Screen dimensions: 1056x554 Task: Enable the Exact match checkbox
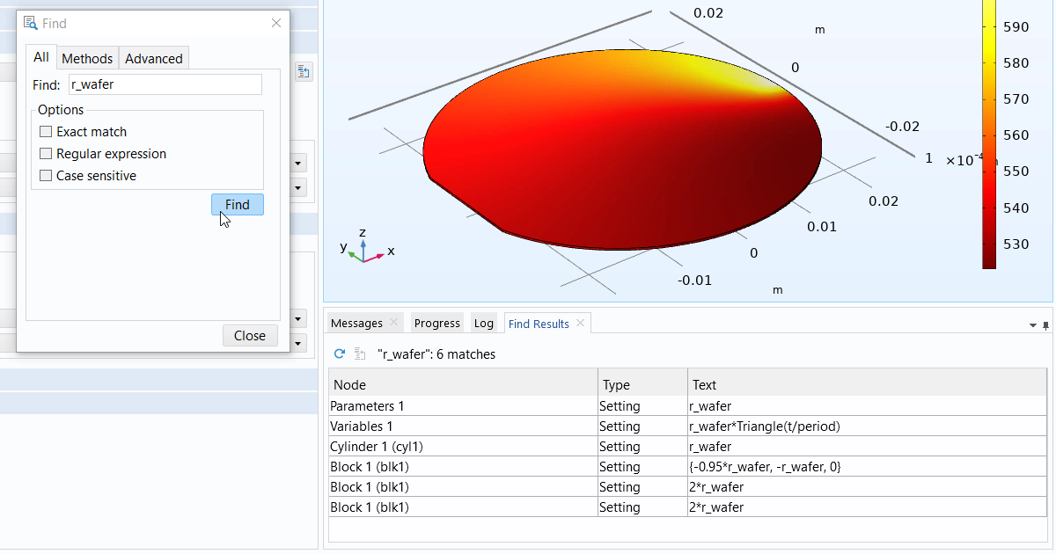click(x=47, y=132)
